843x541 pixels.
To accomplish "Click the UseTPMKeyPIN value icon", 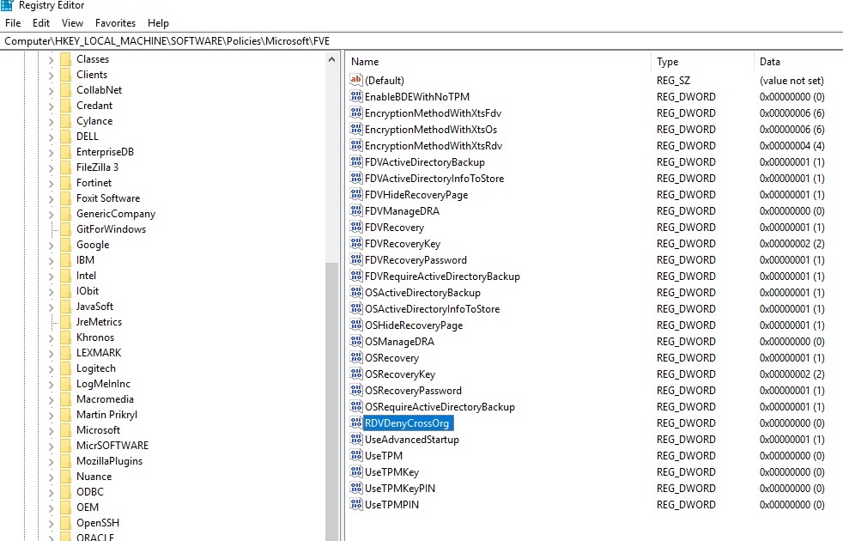I will point(355,488).
